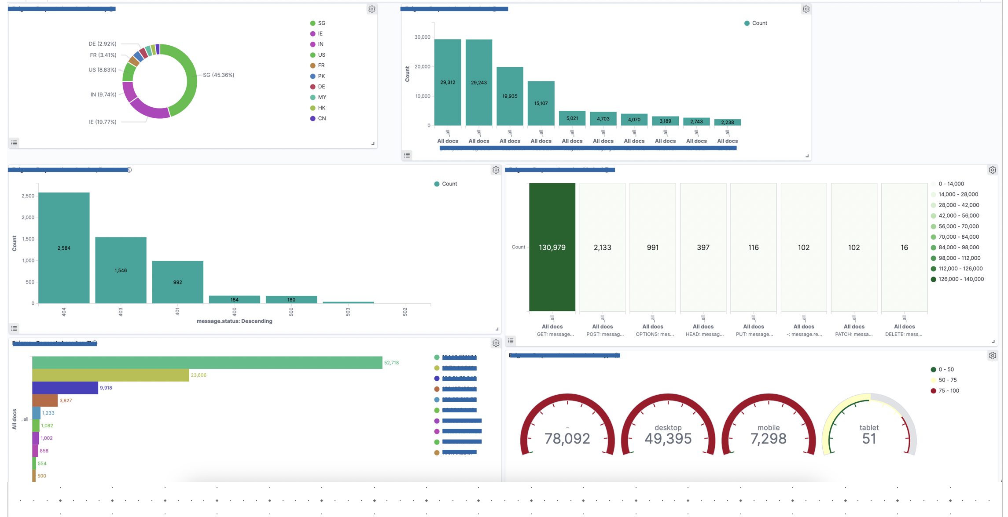This screenshot has height=517, width=1008.
Task: Open color options for the IE legend entry
Action: tap(313, 33)
